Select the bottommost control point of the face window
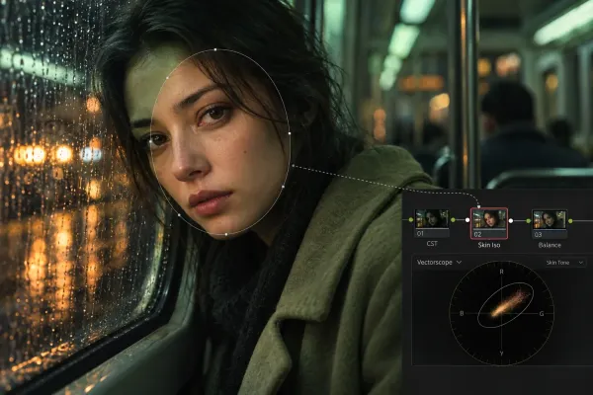The image size is (593, 395). [226, 234]
